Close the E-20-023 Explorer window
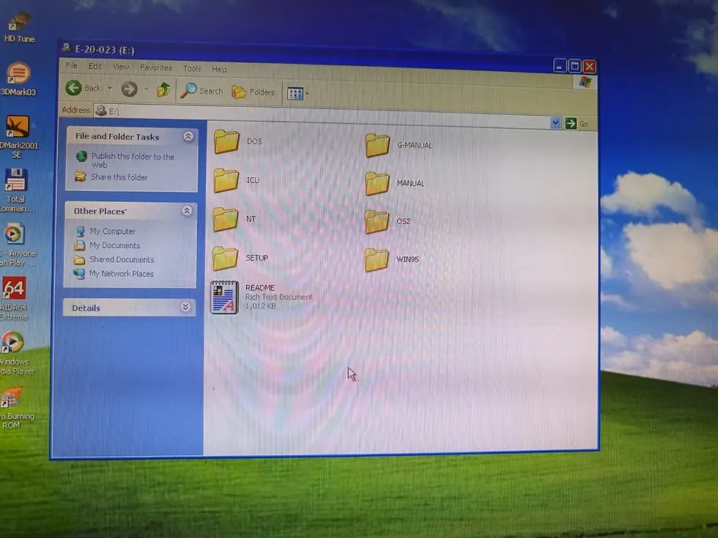 tap(589, 67)
